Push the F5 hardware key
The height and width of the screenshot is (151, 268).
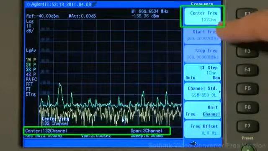point(247,89)
